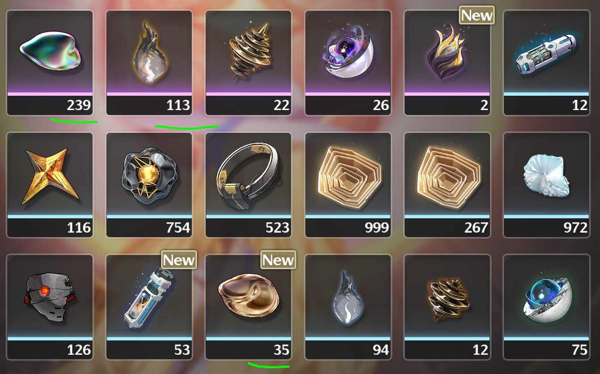Choose the small dark bronze spiral with 12
Viewport: 600px width, 374px height.
click(447, 307)
